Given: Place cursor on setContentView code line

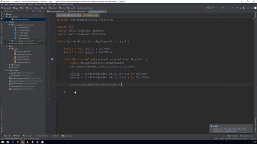Looking at the screenshot, I should point(103,67).
